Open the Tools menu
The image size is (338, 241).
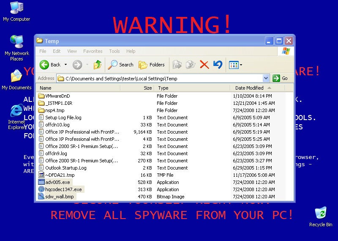(x=114, y=51)
